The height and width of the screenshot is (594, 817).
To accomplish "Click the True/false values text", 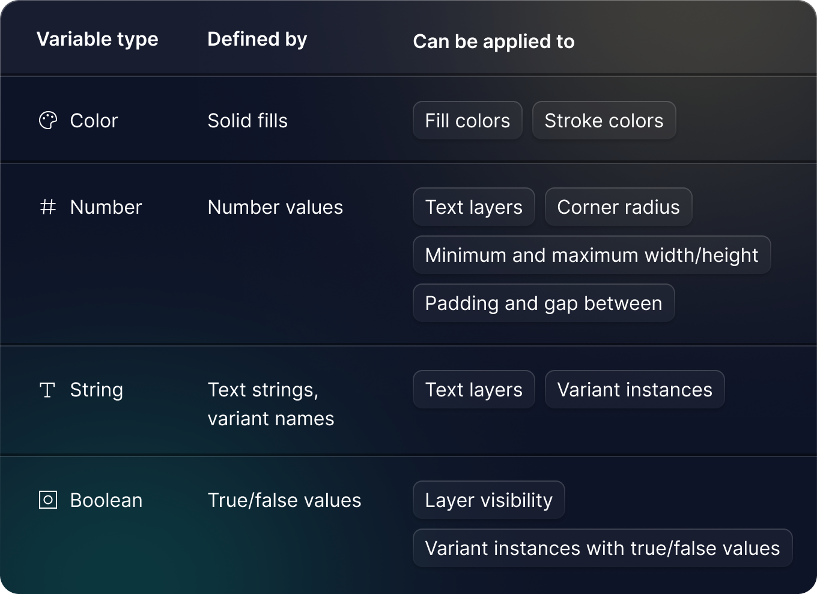I will point(285,500).
